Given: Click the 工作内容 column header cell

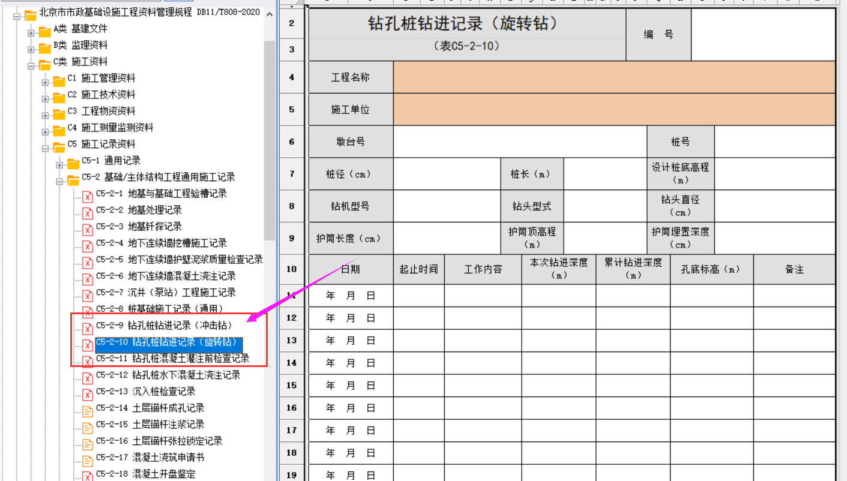Looking at the screenshot, I should [483, 269].
